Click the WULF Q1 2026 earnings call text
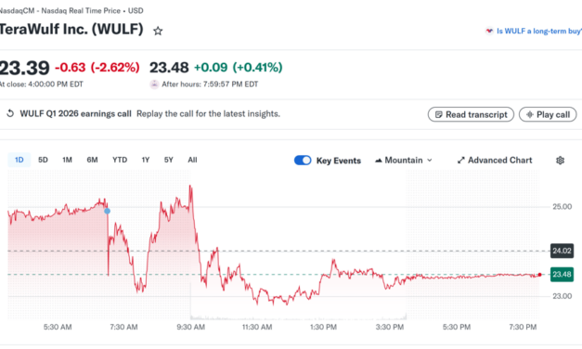Screen dimensions: 582x349 click(x=76, y=113)
